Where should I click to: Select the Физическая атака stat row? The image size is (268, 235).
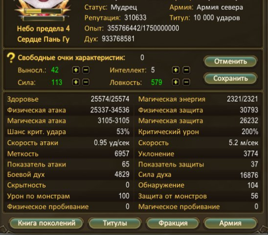[68, 110]
